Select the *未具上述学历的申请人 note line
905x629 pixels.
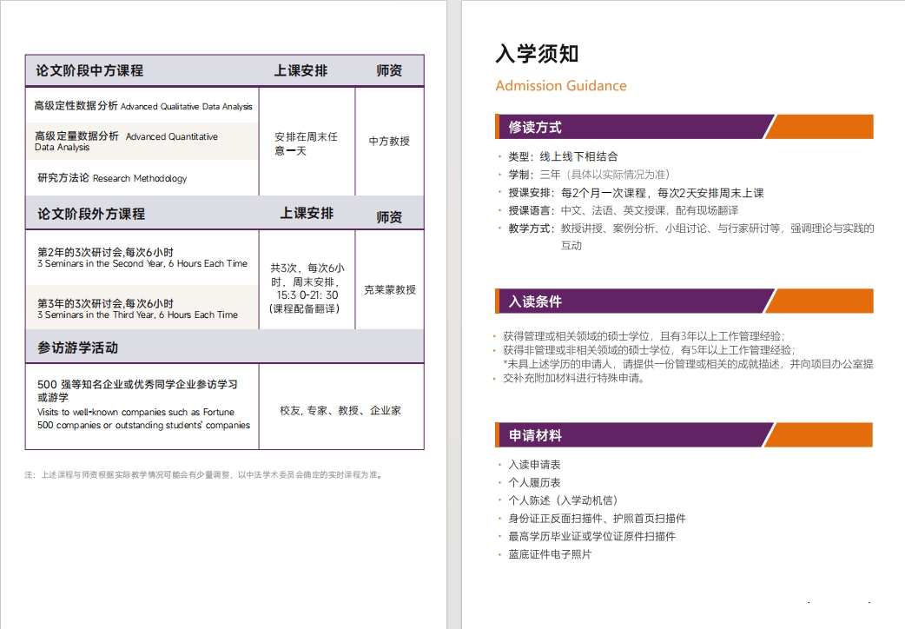[x=688, y=364]
